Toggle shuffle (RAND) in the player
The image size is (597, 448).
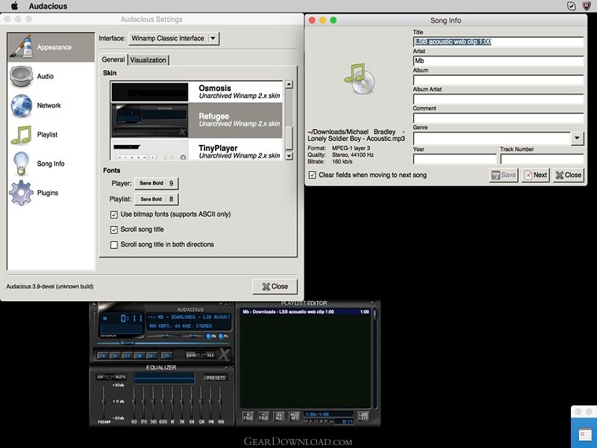192,355
